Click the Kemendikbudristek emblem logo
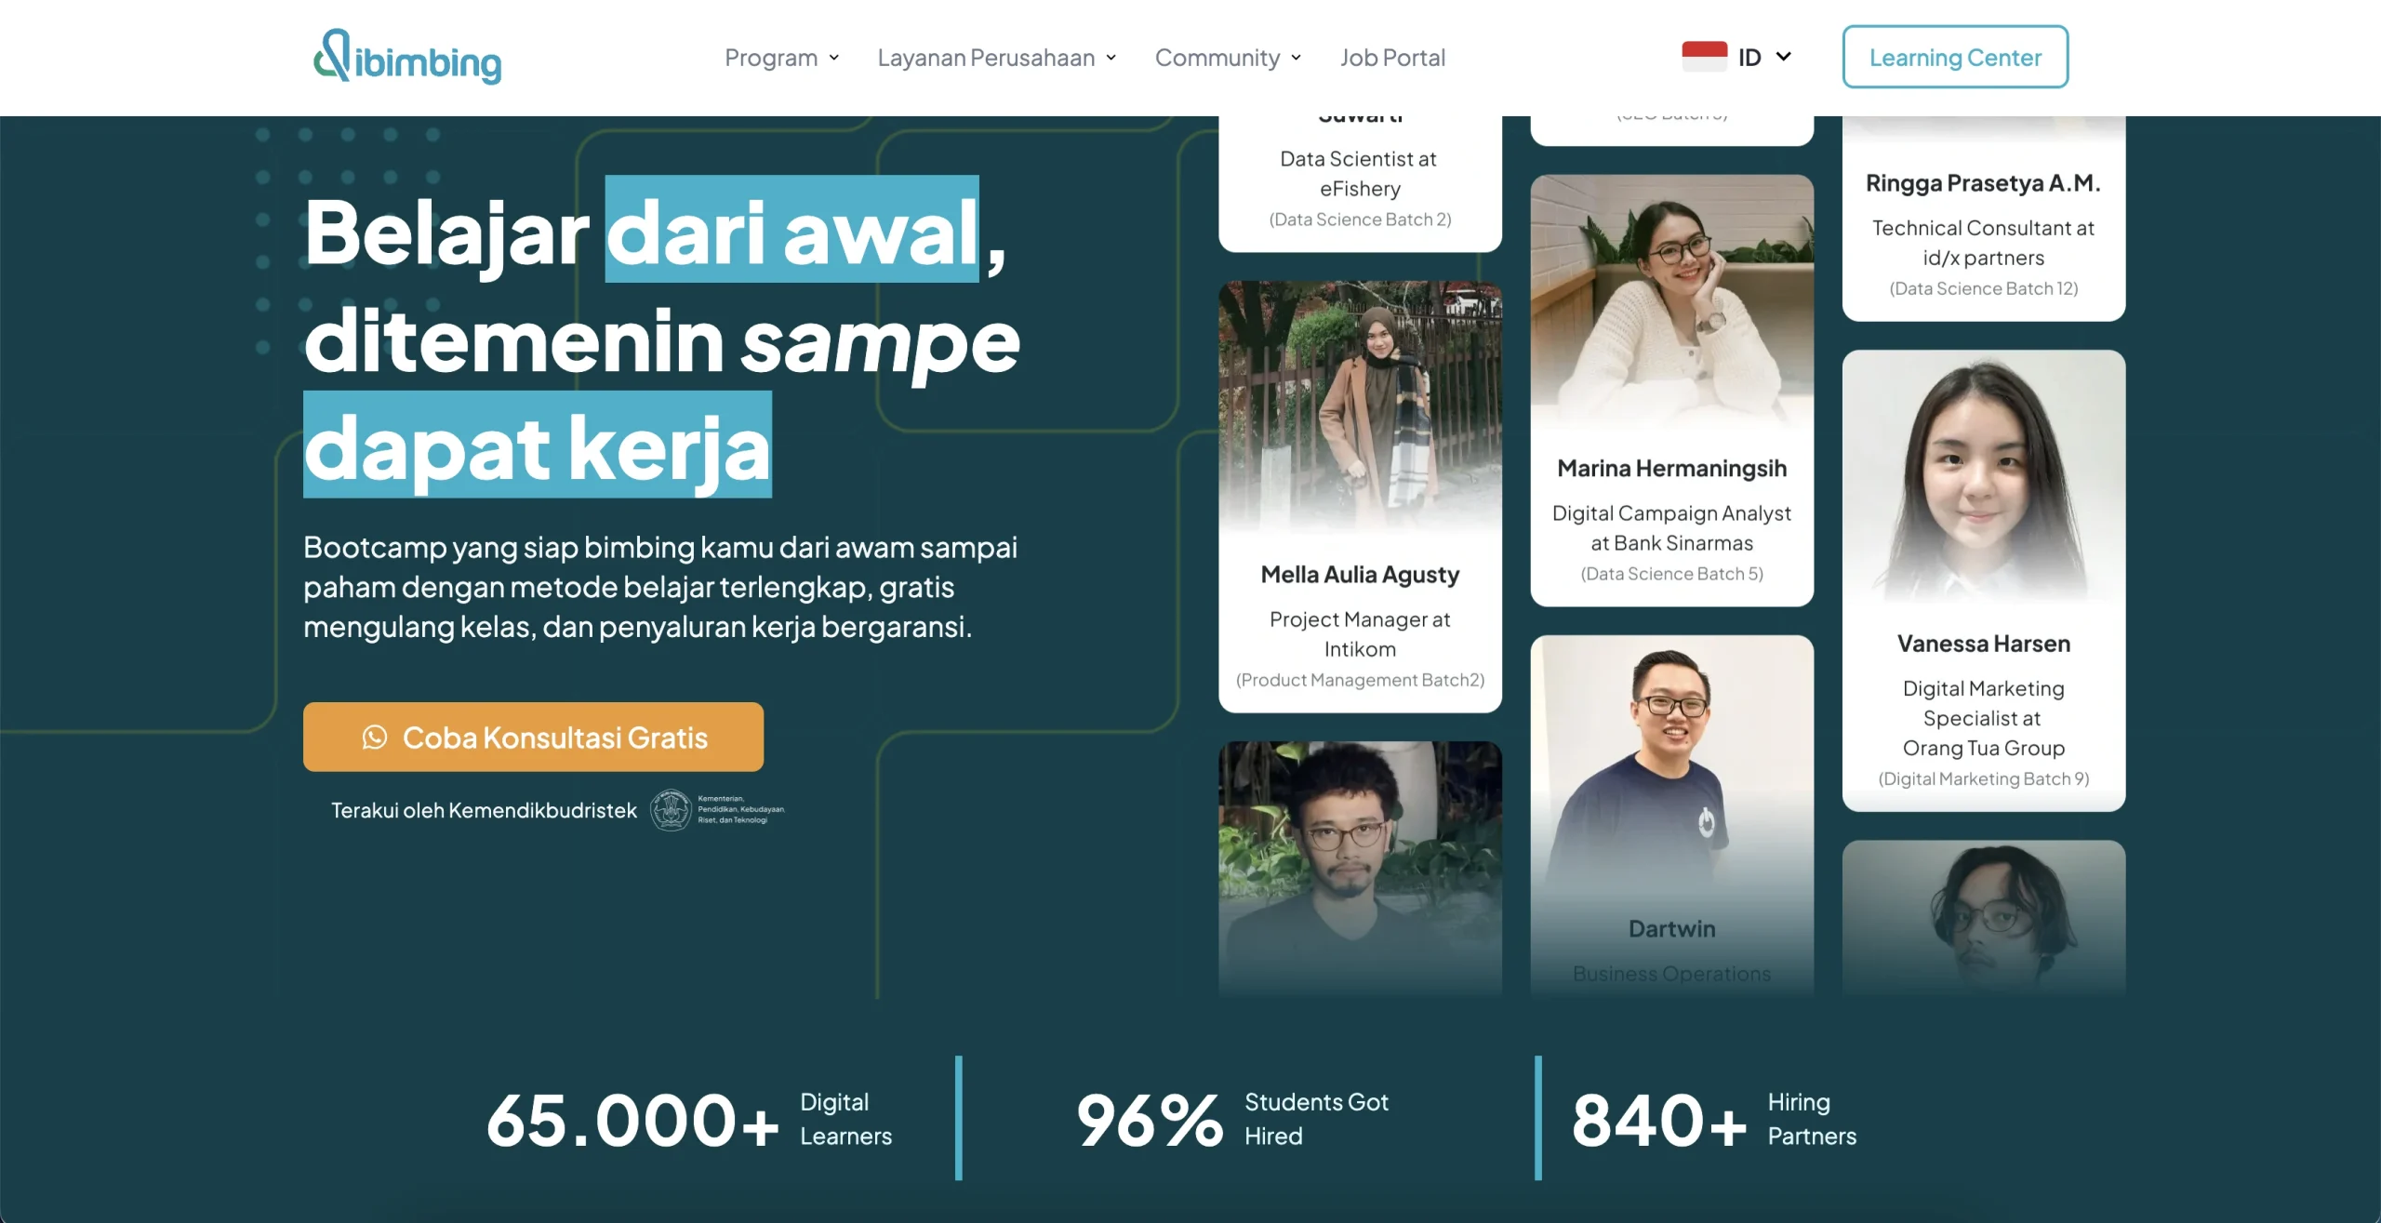This screenshot has width=2381, height=1223. point(670,810)
